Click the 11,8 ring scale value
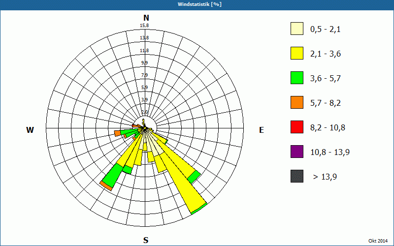394x246 pixels. tap(144, 51)
